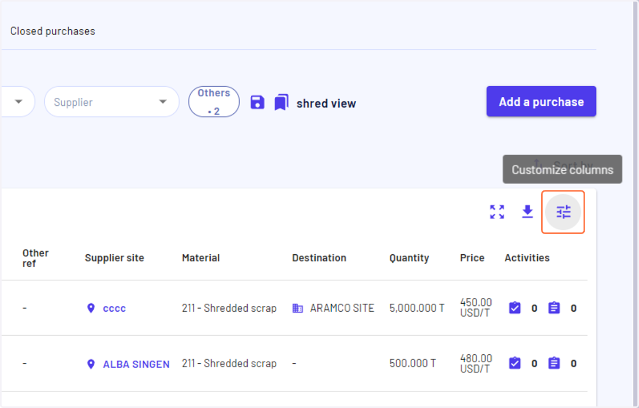Select the 5,000.000 T quantity cell

pyautogui.click(x=417, y=308)
